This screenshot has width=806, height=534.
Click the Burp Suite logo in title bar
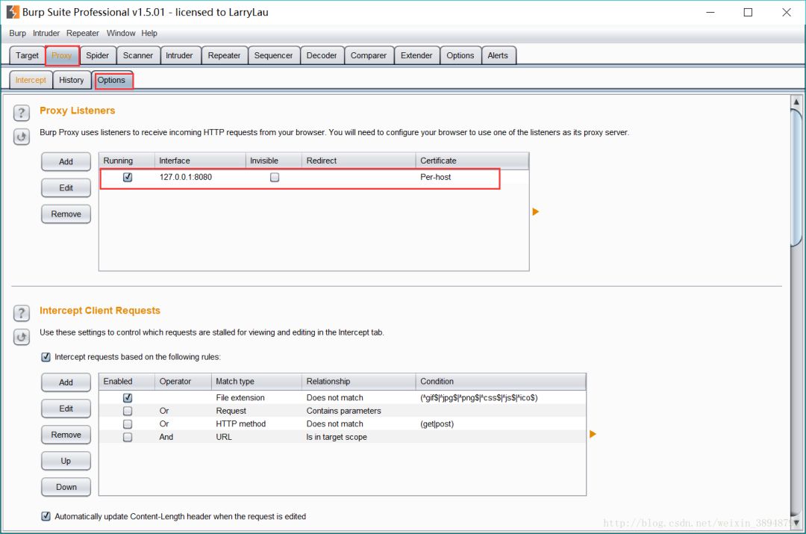13,12
